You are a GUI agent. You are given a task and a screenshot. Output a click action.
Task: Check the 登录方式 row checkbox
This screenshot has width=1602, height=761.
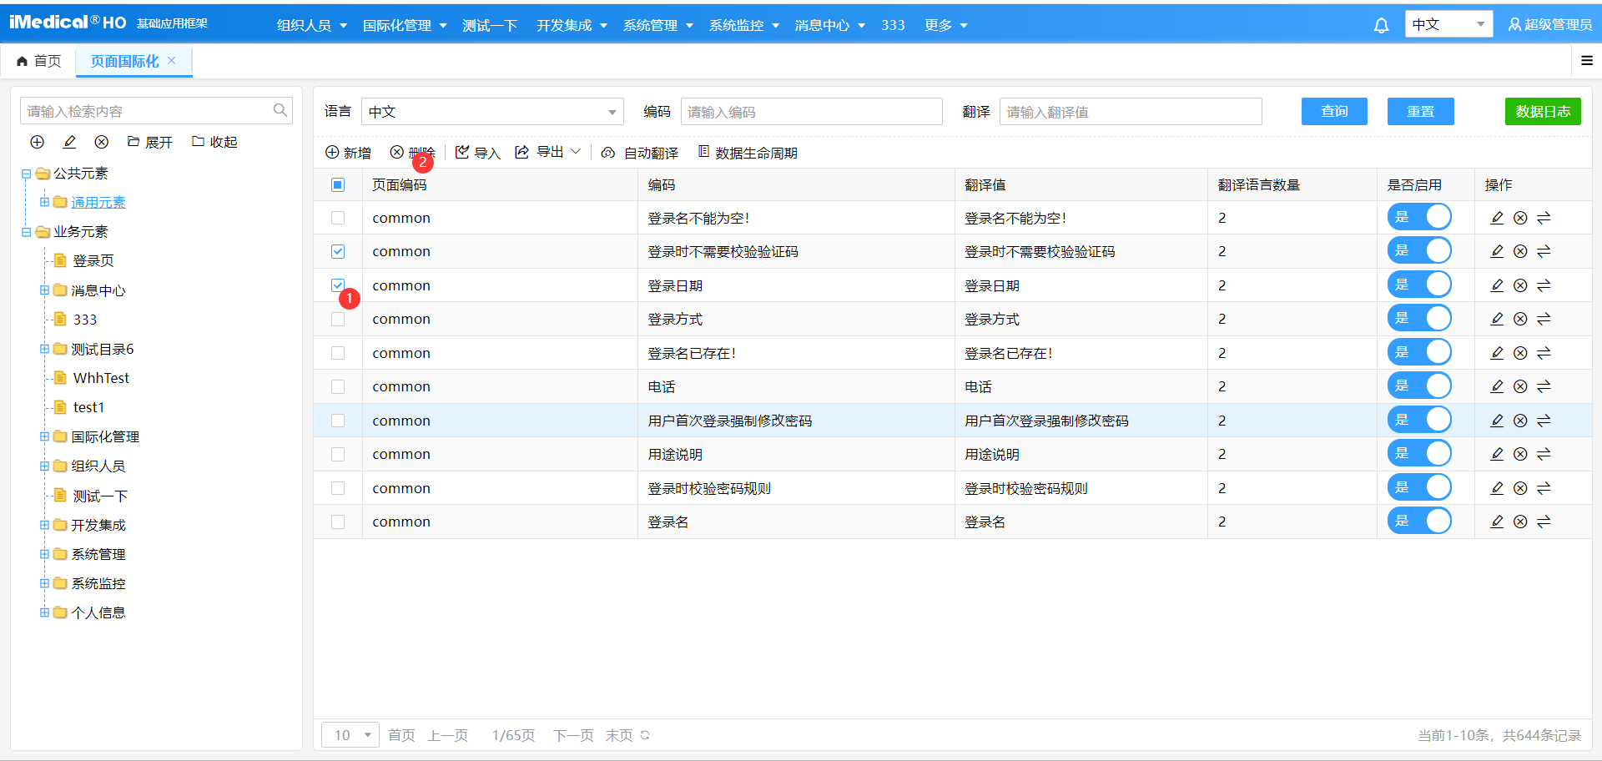(338, 319)
